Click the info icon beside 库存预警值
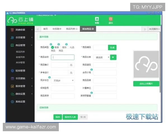The height and width of the screenshot is (134, 168). pyautogui.click(x=92, y=93)
